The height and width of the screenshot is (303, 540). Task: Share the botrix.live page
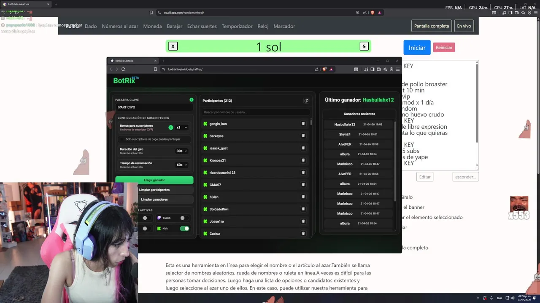[x=316, y=69]
